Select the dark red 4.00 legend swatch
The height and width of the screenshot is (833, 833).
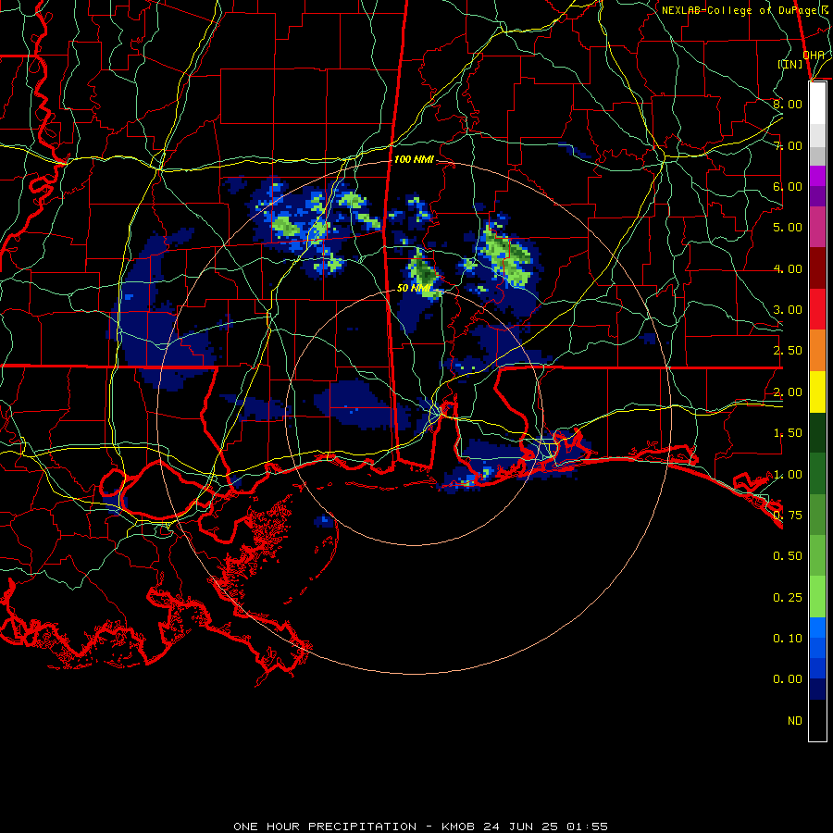[817, 268]
